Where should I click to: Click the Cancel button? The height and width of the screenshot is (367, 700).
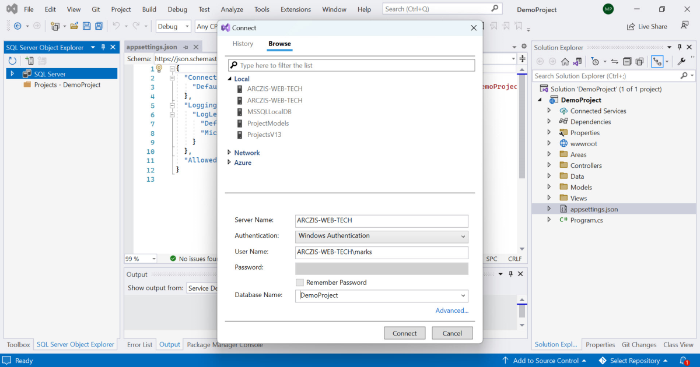(452, 333)
